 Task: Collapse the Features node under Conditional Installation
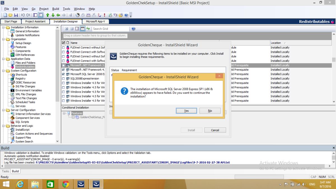point(64,113)
